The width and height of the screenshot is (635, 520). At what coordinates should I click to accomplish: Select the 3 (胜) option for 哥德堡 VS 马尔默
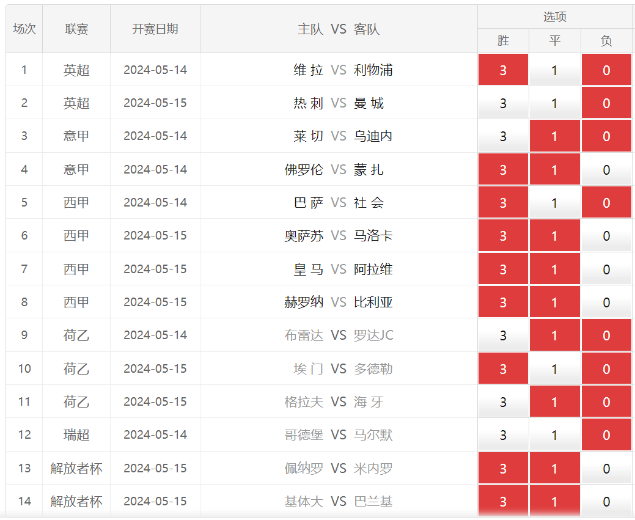503,435
